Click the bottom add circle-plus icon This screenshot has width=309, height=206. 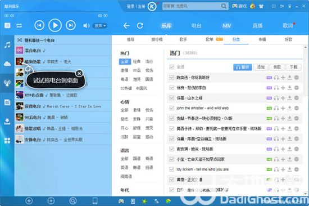(x=29, y=201)
